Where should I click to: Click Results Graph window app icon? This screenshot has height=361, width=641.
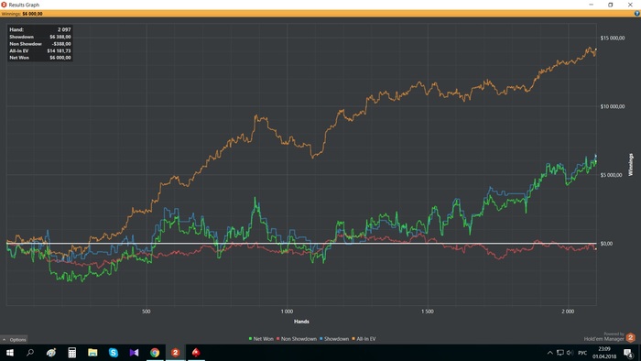pyautogui.click(x=4, y=5)
